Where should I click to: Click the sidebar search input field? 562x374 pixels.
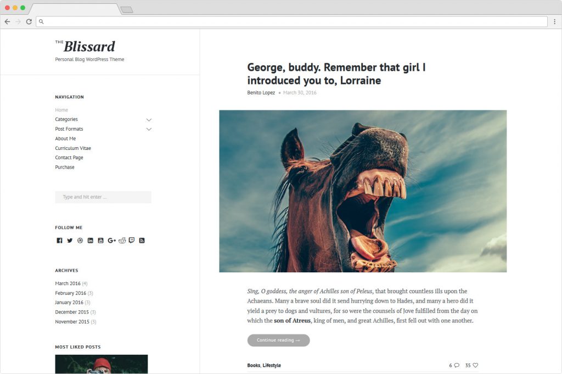(103, 197)
